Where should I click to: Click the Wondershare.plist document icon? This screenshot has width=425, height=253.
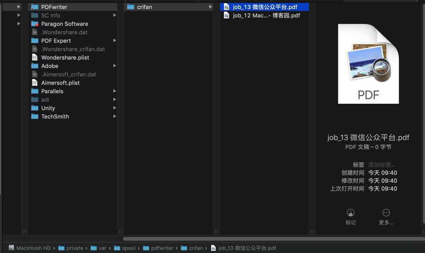click(35, 58)
